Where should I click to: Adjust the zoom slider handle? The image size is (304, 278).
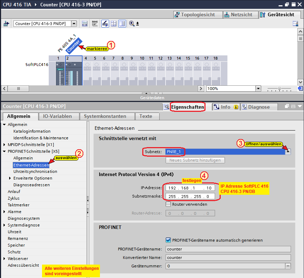tap(279, 89)
